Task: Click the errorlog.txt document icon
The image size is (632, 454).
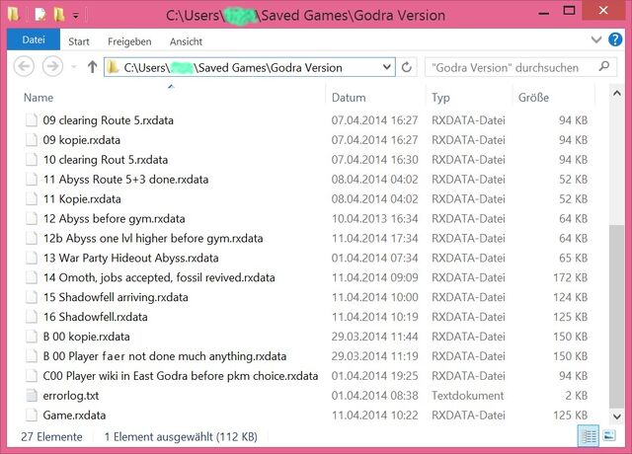Action: (x=32, y=396)
